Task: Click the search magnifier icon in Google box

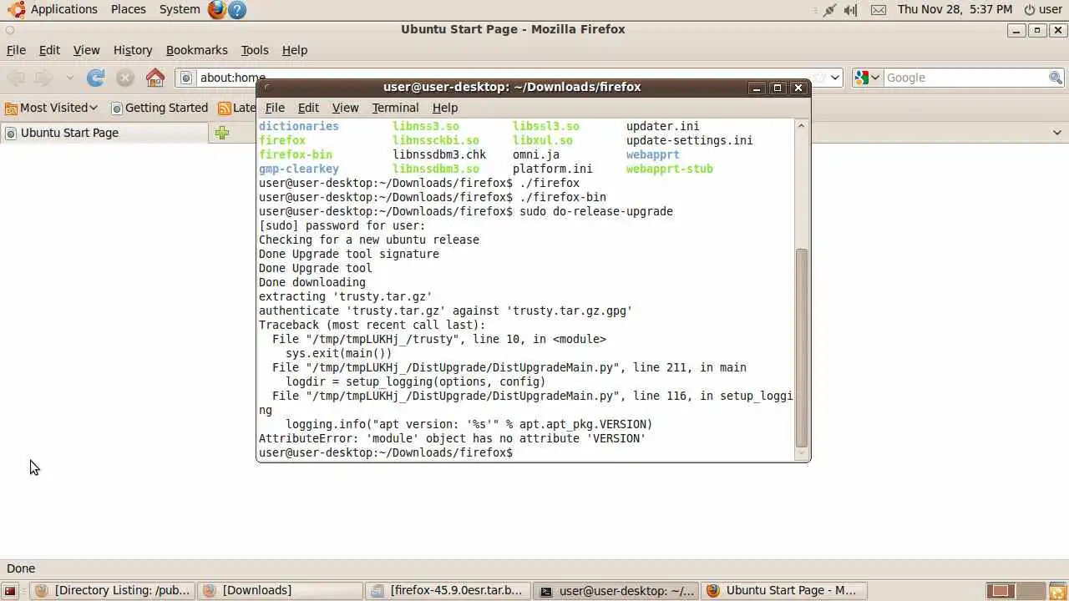Action: click(1056, 78)
